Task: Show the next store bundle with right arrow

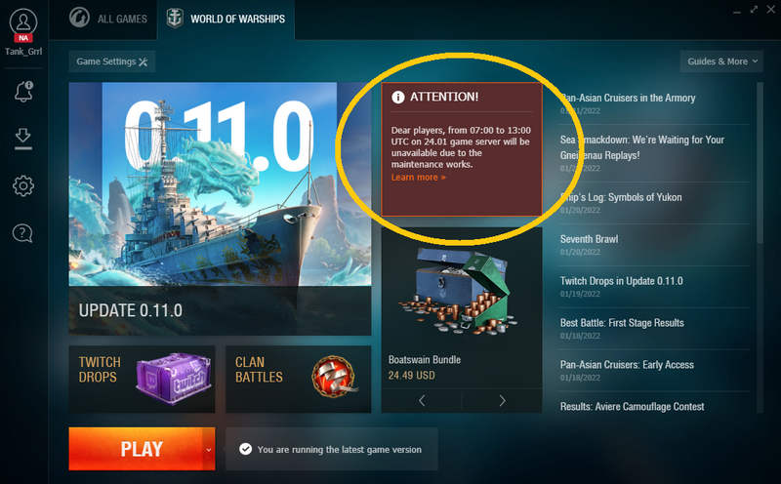Action: coord(502,400)
